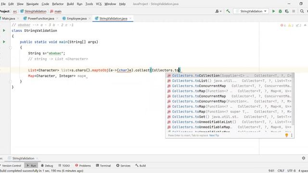Click run gutter arrow beside main method
The width and height of the screenshot is (308, 173).
pos(4,42)
